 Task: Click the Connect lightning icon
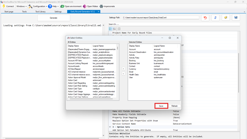point(4,6)
